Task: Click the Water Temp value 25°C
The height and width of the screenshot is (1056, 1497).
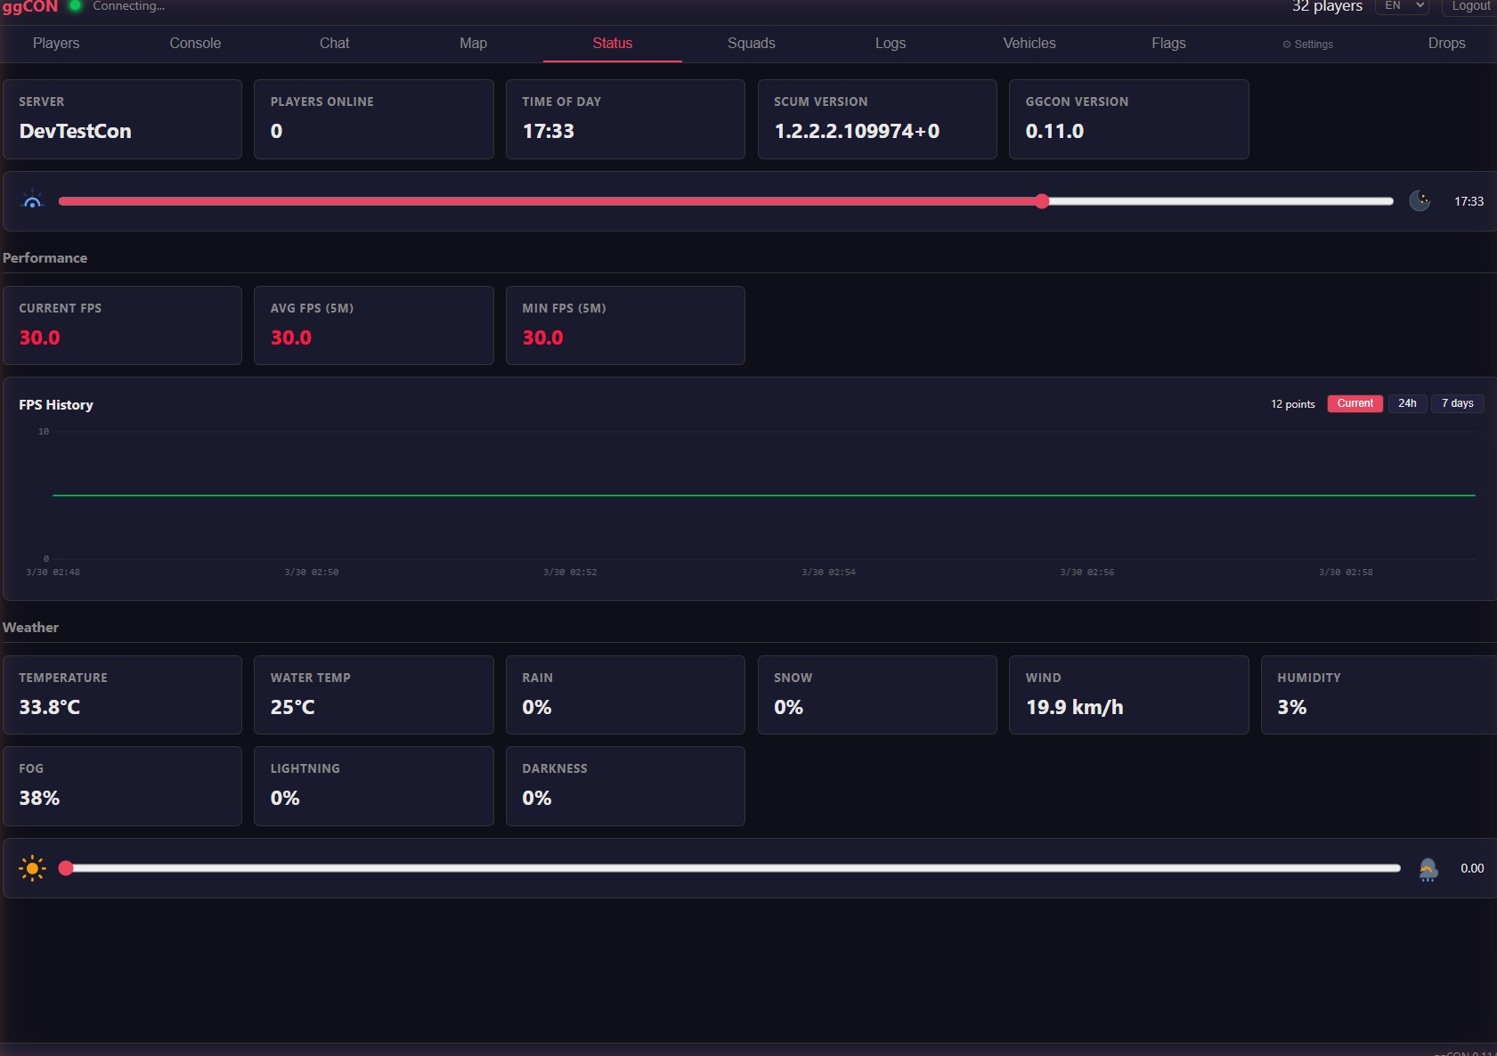Action: click(x=292, y=707)
